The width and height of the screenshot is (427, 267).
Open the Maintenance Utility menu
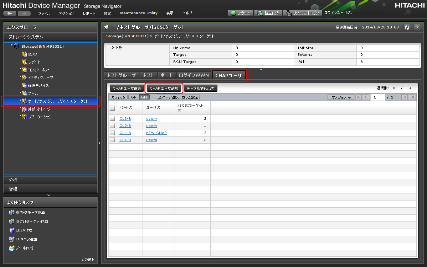(x=139, y=13)
